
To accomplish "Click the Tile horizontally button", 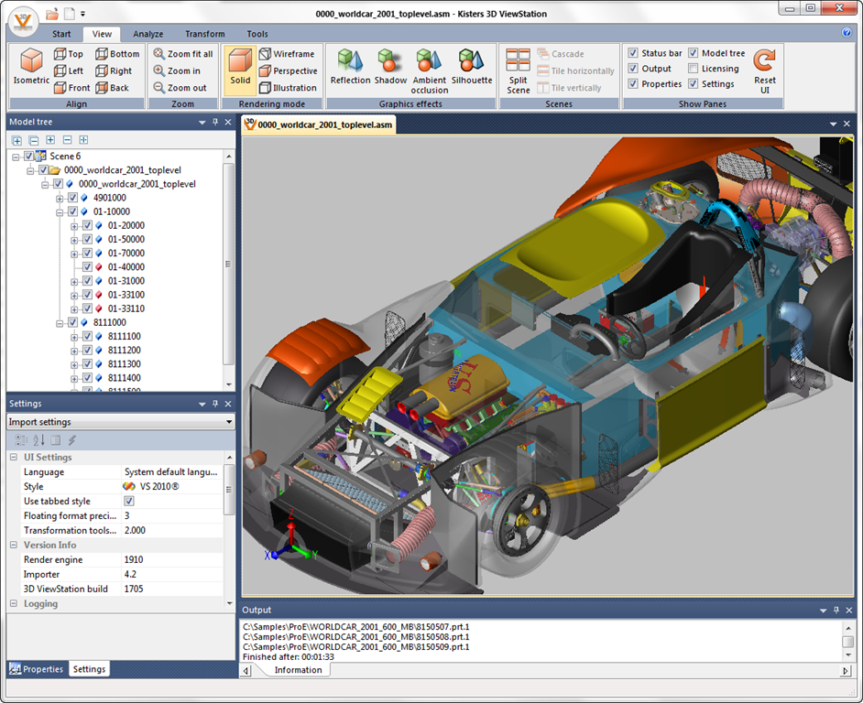I will [x=575, y=71].
